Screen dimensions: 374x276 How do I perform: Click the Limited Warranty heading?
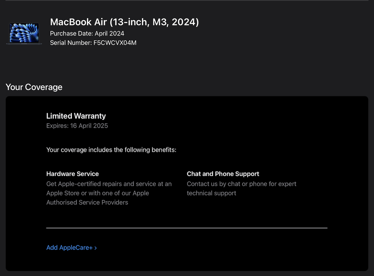(76, 116)
